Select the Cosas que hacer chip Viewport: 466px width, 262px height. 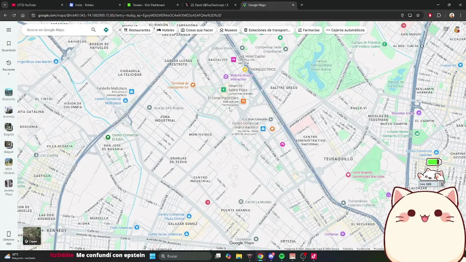(197, 30)
